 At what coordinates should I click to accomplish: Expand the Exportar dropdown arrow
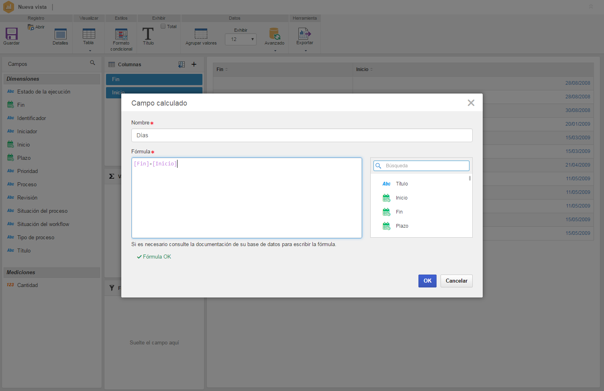[x=306, y=51]
